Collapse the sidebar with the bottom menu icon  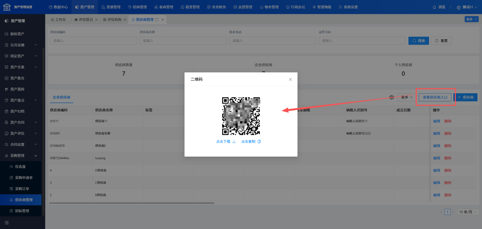pyautogui.click(x=7, y=223)
